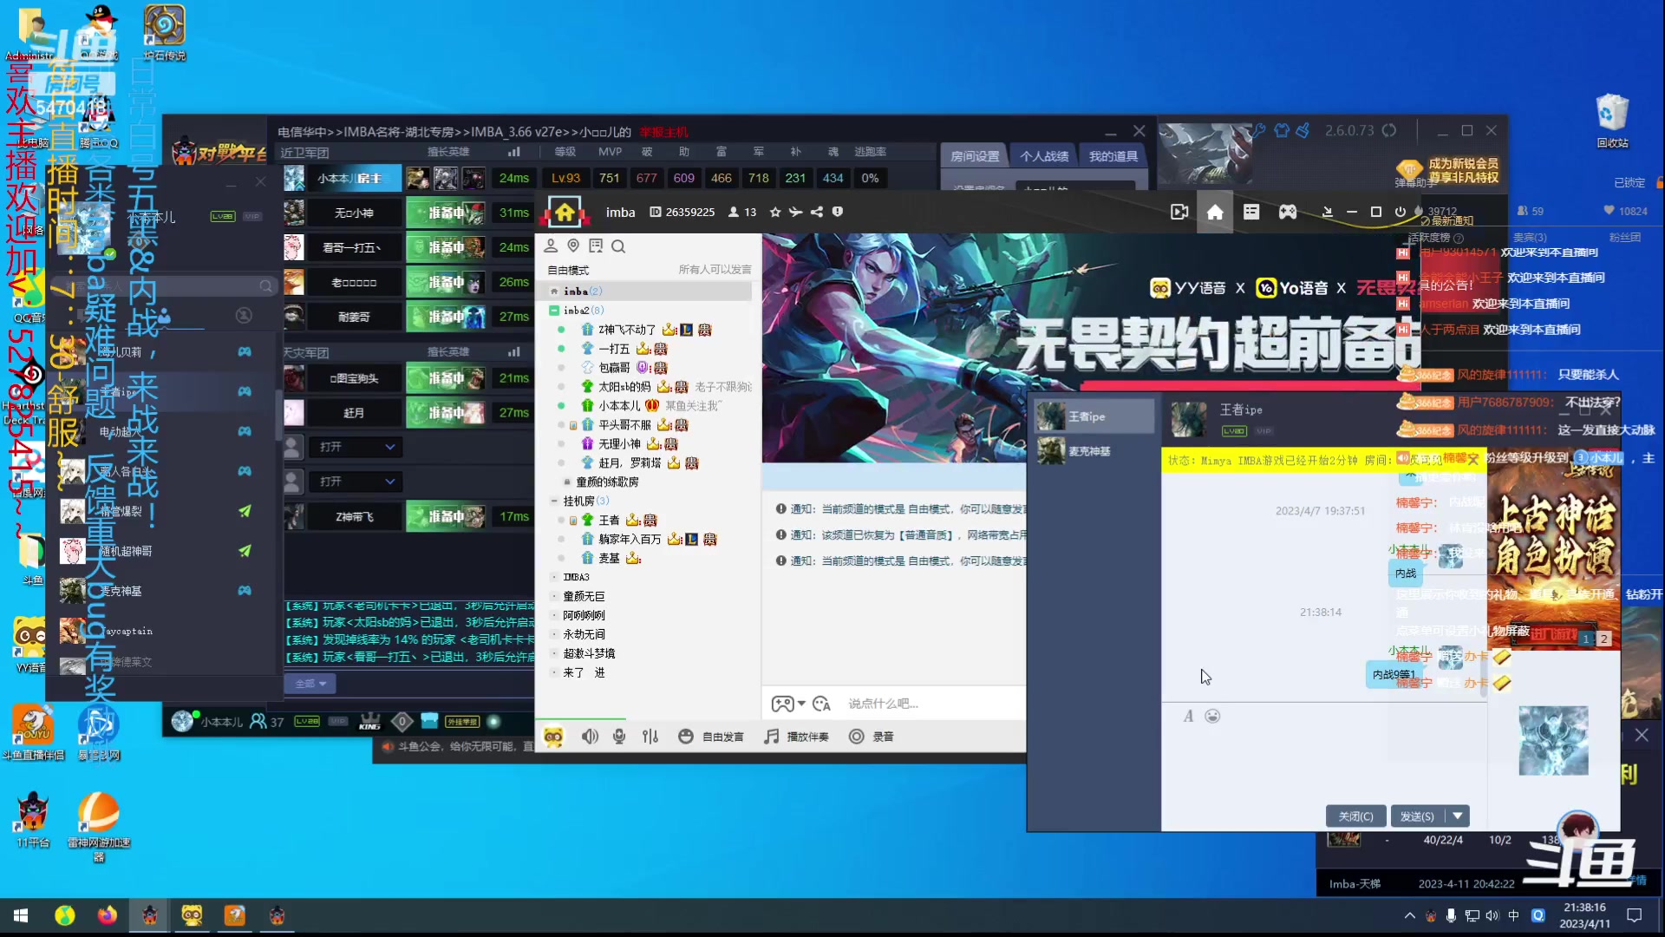Select user 王者 in 挂机房
This screenshot has width=1665, height=937.
(609, 520)
